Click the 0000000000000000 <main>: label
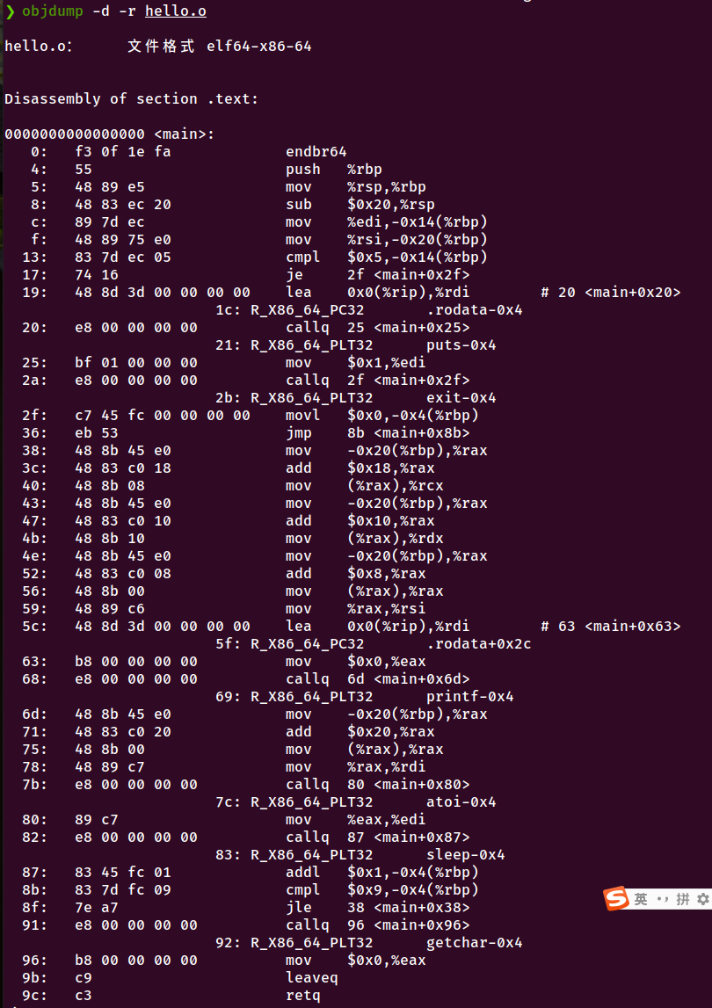The width and height of the screenshot is (712, 1008). pos(109,134)
